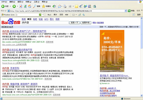Go back with the green Back arrow
Screen dimensions: 143x100
tap(3, 6)
